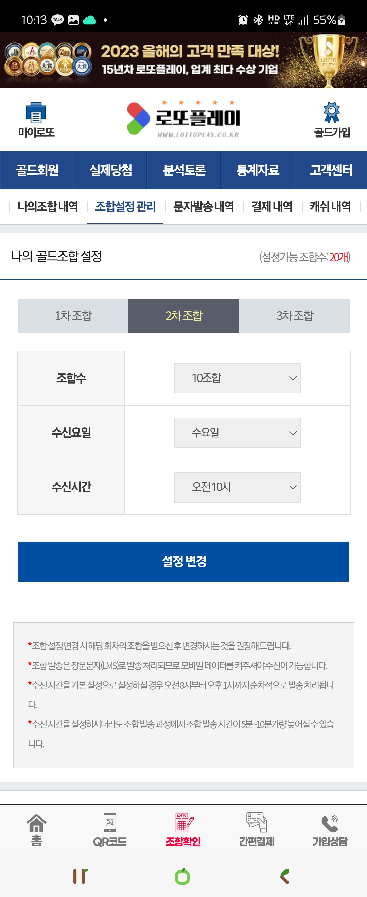Open the 마이로또 printer icon
This screenshot has height=897, width=367.
coord(36,113)
